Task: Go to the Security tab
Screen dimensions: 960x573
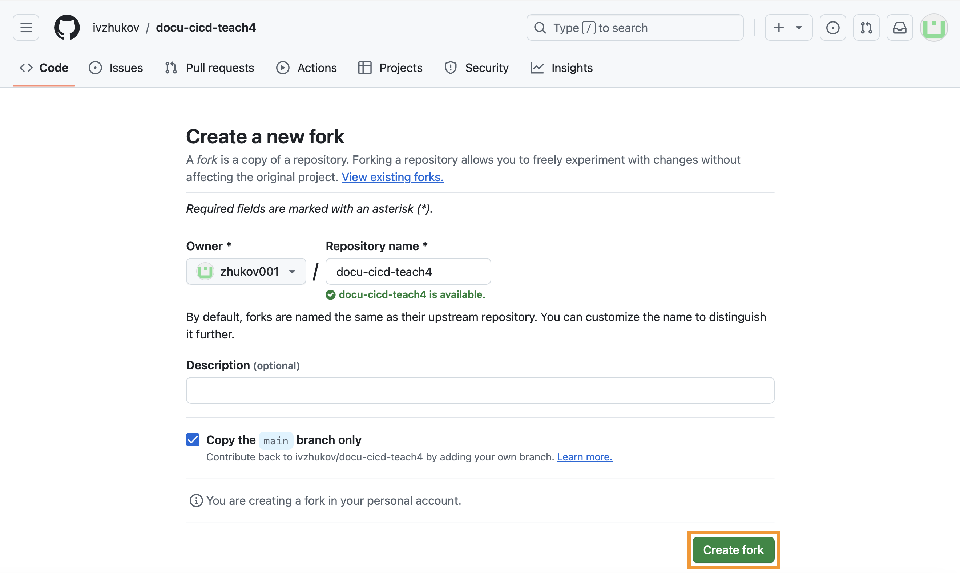Action: point(476,68)
